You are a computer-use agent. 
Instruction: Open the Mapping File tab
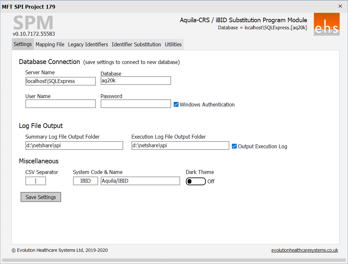(50, 44)
